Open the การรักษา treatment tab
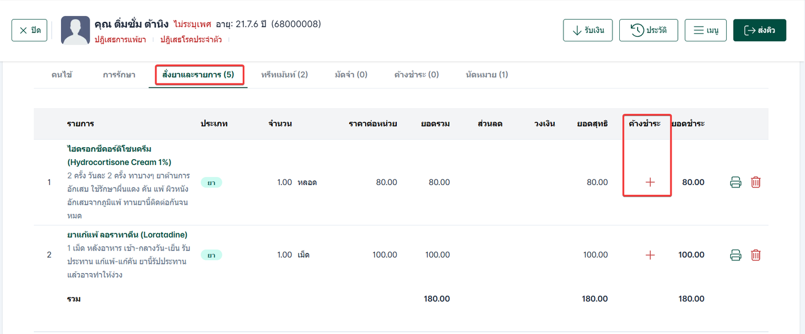The image size is (805, 334). tap(119, 75)
